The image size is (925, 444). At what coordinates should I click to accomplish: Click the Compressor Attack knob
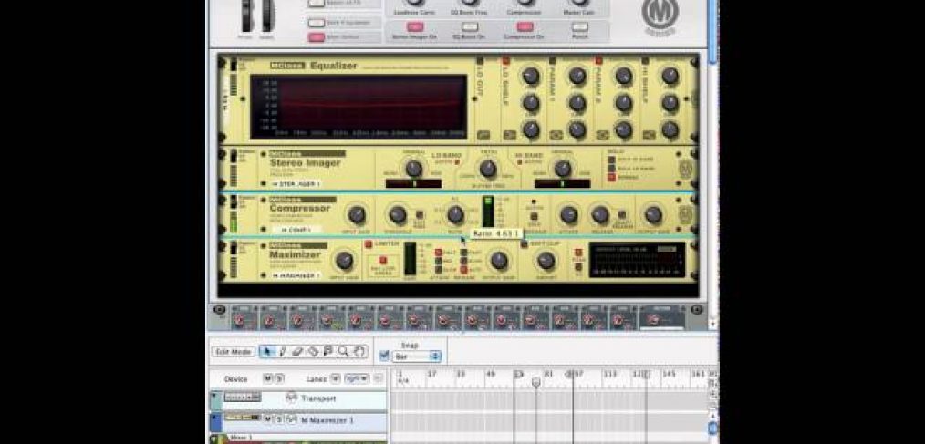coord(568,214)
